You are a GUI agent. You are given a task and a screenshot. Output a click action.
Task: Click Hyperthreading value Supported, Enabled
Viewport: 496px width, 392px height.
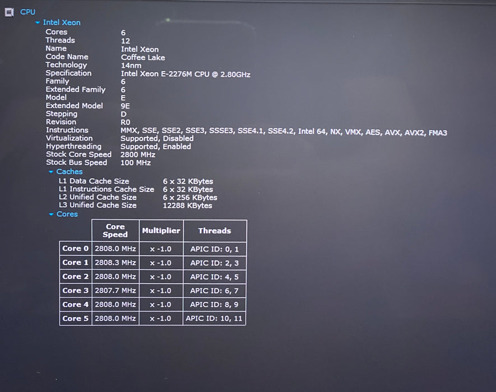pos(156,146)
